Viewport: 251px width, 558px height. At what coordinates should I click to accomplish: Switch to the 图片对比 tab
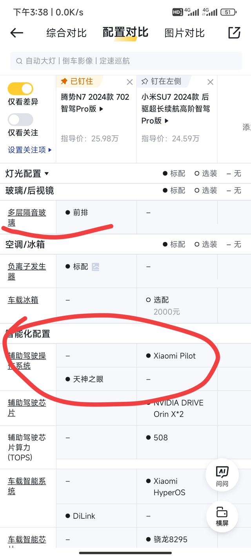184,33
